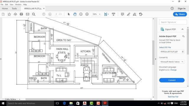
Task: Activate the Hand pan tool
Action: point(75,14)
